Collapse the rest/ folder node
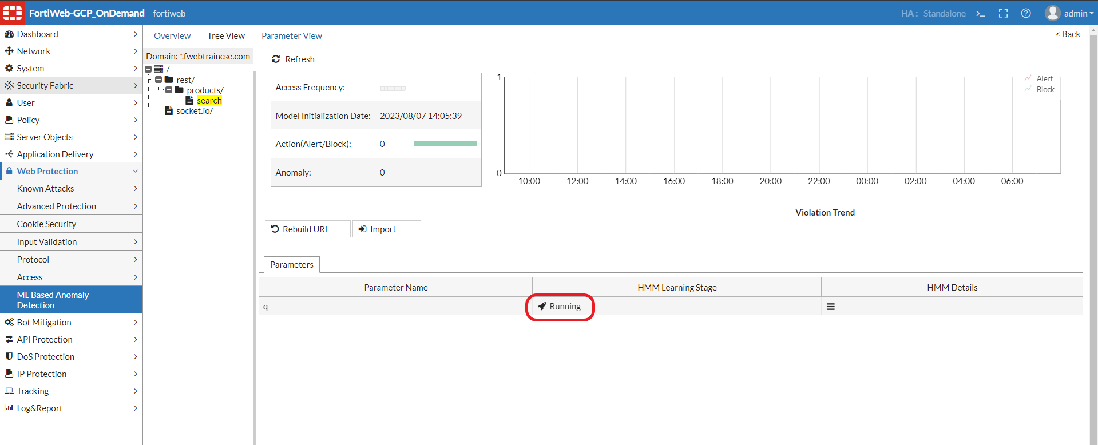This screenshot has width=1098, height=445. (158, 80)
